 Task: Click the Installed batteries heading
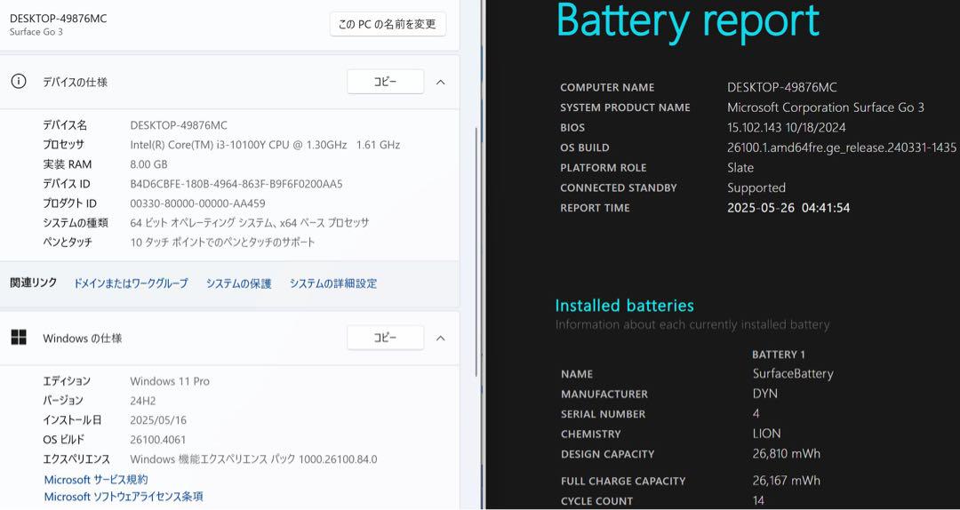coord(625,306)
